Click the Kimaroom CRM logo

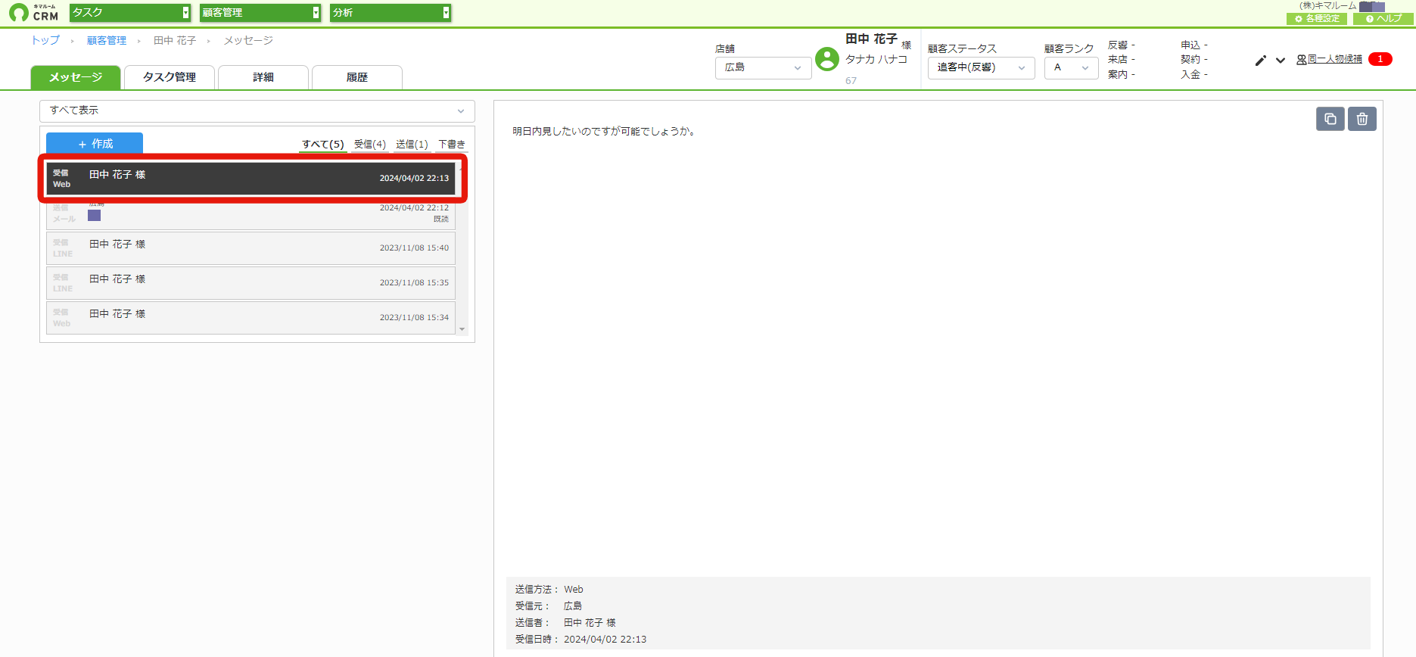point(34,13)
